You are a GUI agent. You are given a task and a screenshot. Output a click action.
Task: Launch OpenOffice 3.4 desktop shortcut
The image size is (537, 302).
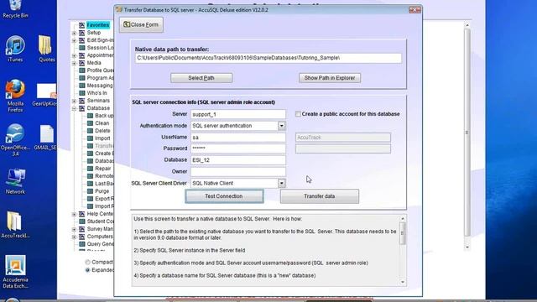(15, 140)
